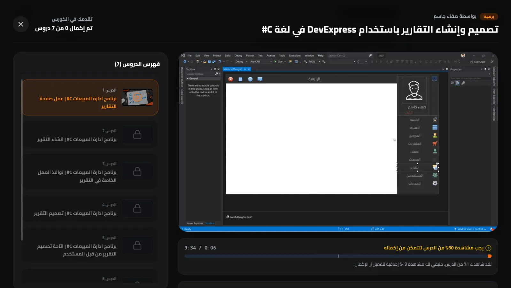Collapse the General group in Toolbox
Viewport: 511px width, 288px height.
coord(188,79)
